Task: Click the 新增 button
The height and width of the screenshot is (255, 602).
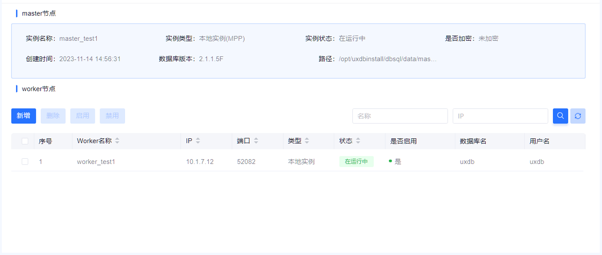Action: point(24,116)
